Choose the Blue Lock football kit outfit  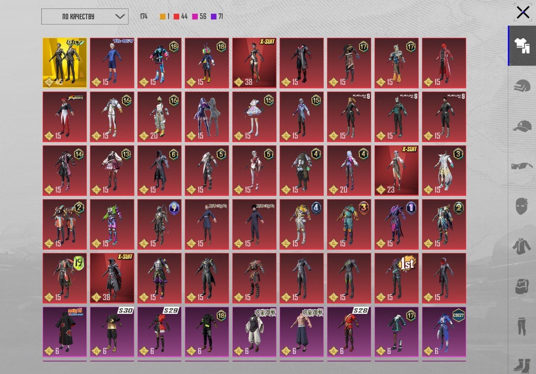point(112,63)
